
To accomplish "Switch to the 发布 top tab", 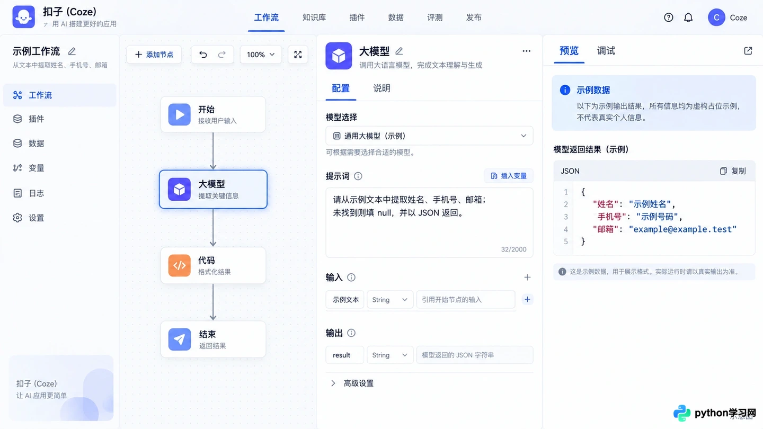I will click(474, 17).
